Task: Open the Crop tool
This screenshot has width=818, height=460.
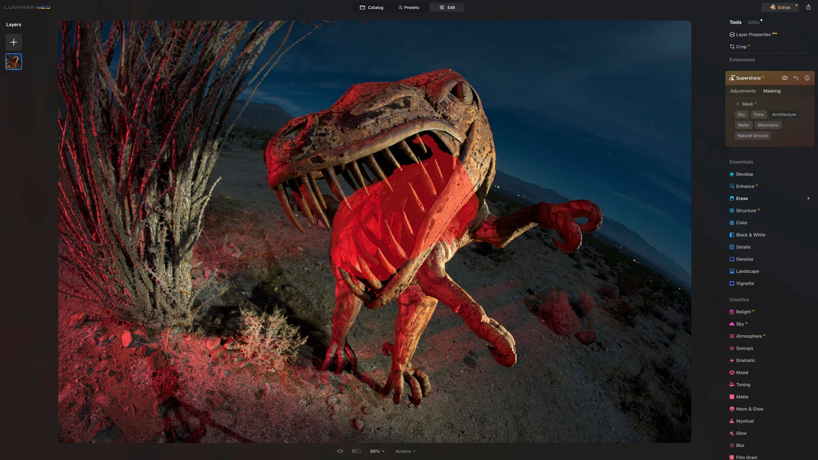Action: point(741,47)
